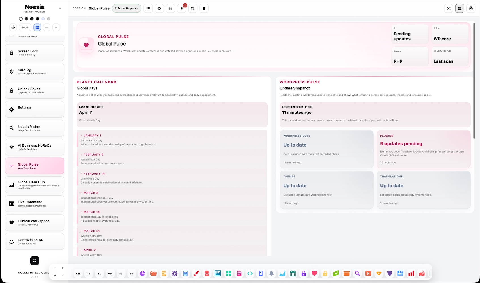Image resolution: width=480 pixels, height=283 pixels.
Task: Open Settings in the sidebar
Action: point(35,109)
